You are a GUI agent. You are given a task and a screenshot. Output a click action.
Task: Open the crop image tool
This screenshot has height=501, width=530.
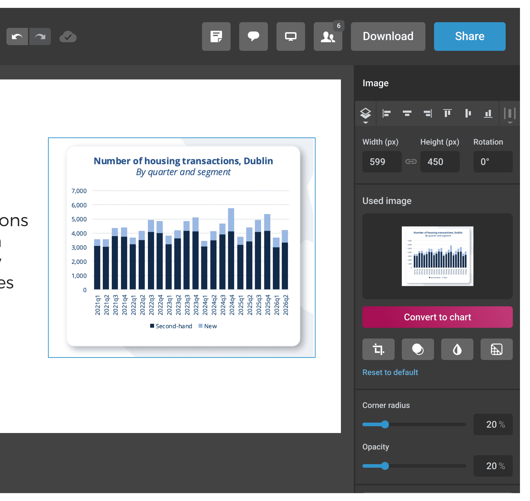pyautogui.click(x=379, y=349)
